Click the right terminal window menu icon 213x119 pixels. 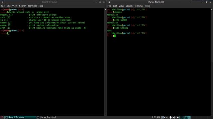pos(109,2)
